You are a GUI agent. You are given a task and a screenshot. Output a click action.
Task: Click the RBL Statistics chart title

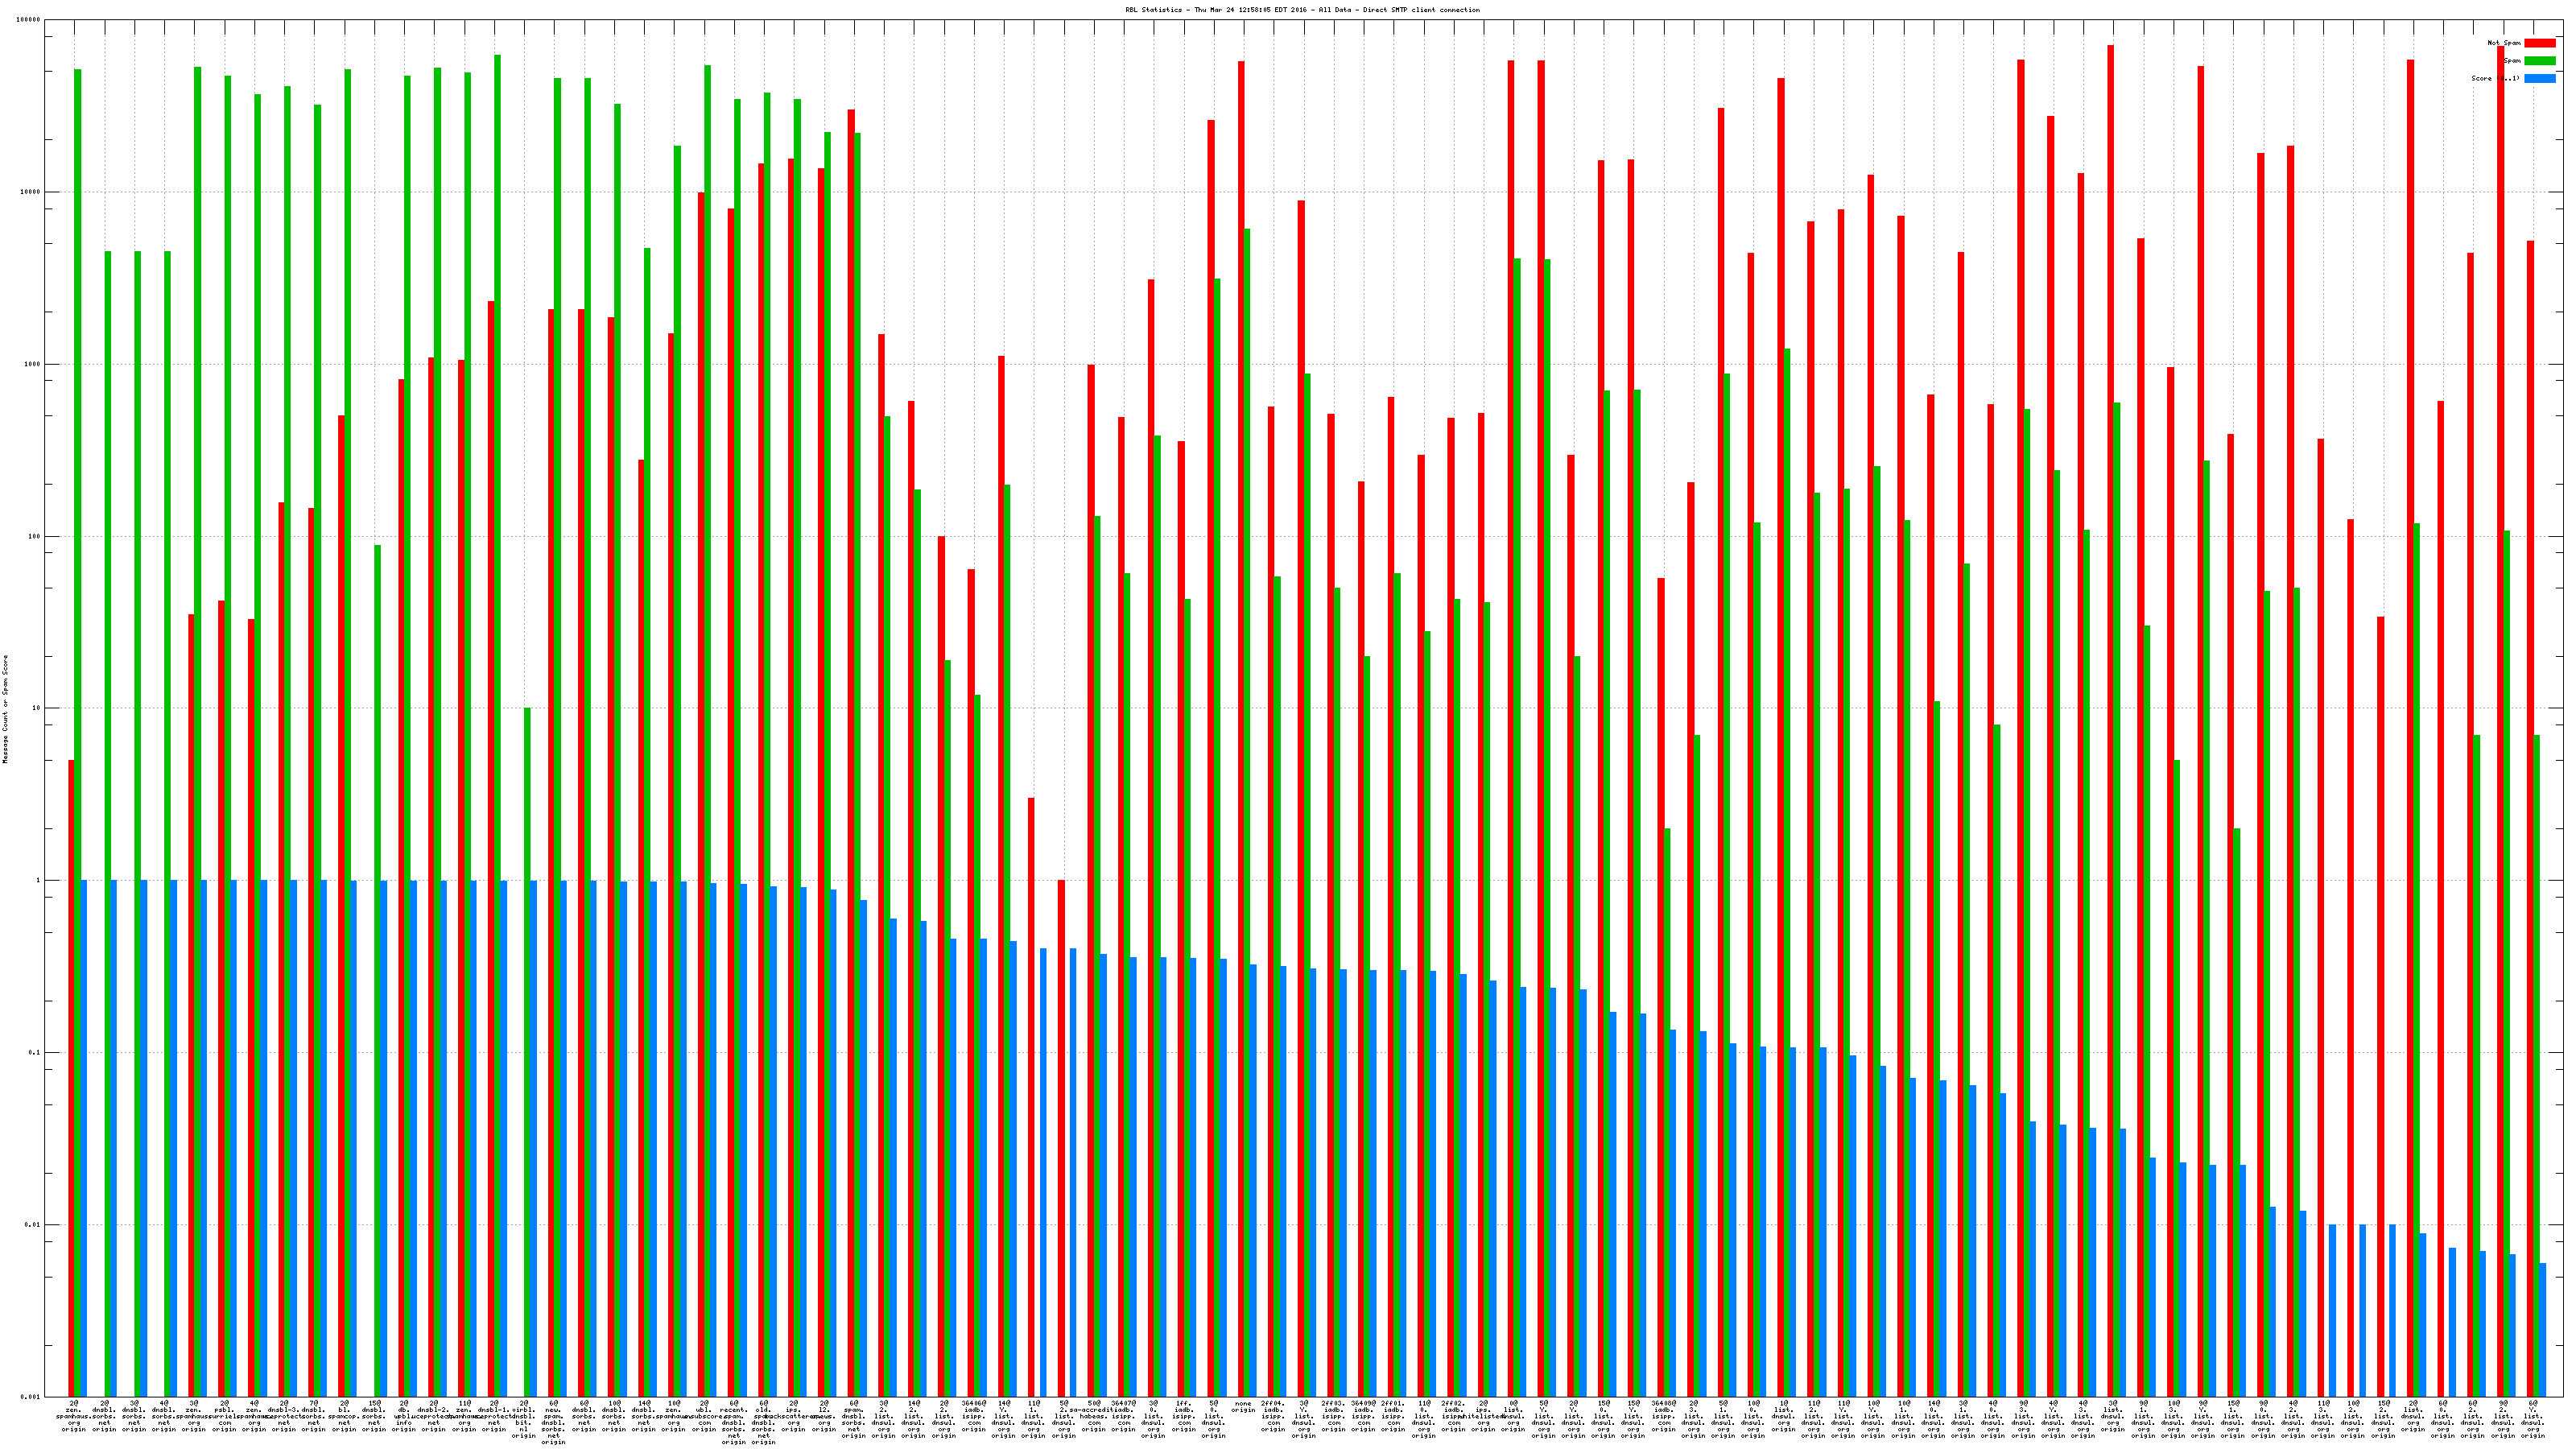[1302, 10]
